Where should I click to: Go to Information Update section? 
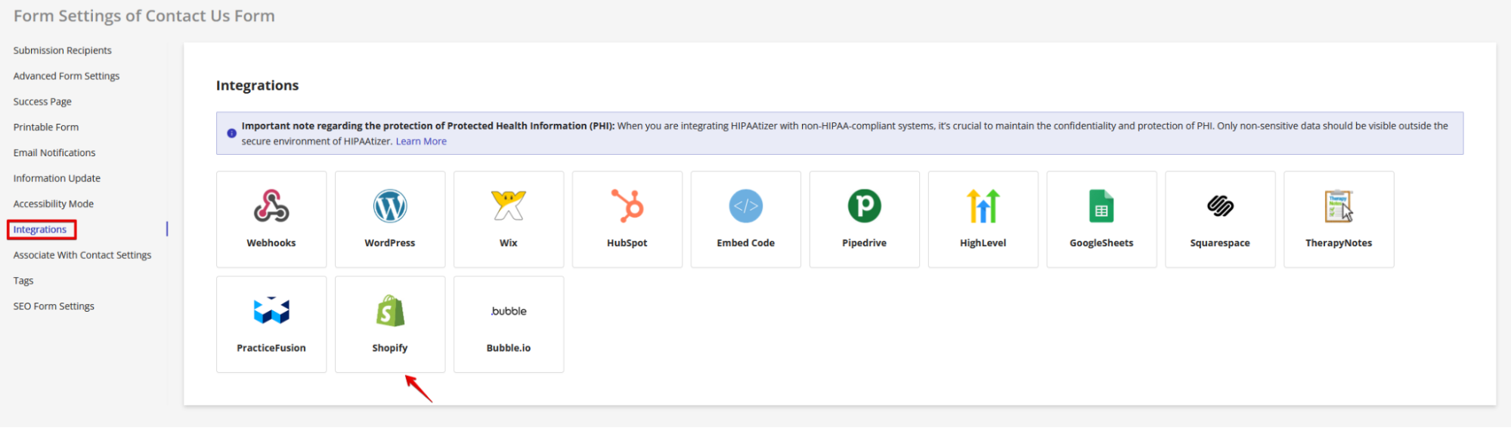57,179
